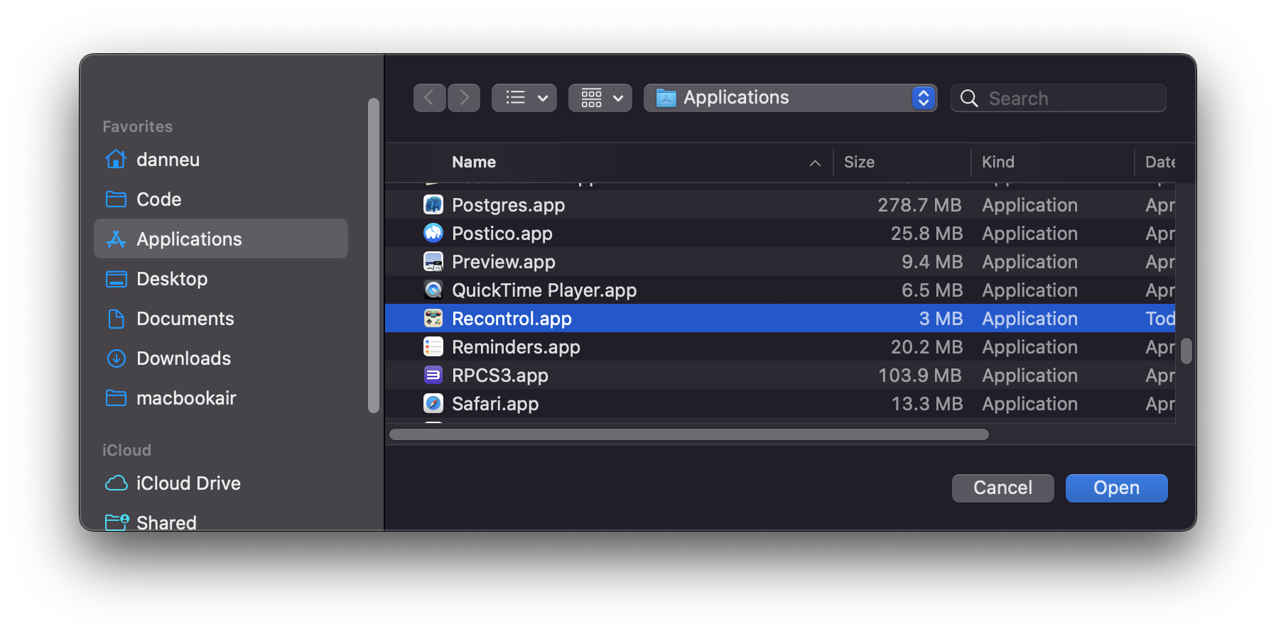This screenshot has height=636, width=1276.
Task: Click the 3 MB size of Recontrol.app
Action: click(941, 319)
